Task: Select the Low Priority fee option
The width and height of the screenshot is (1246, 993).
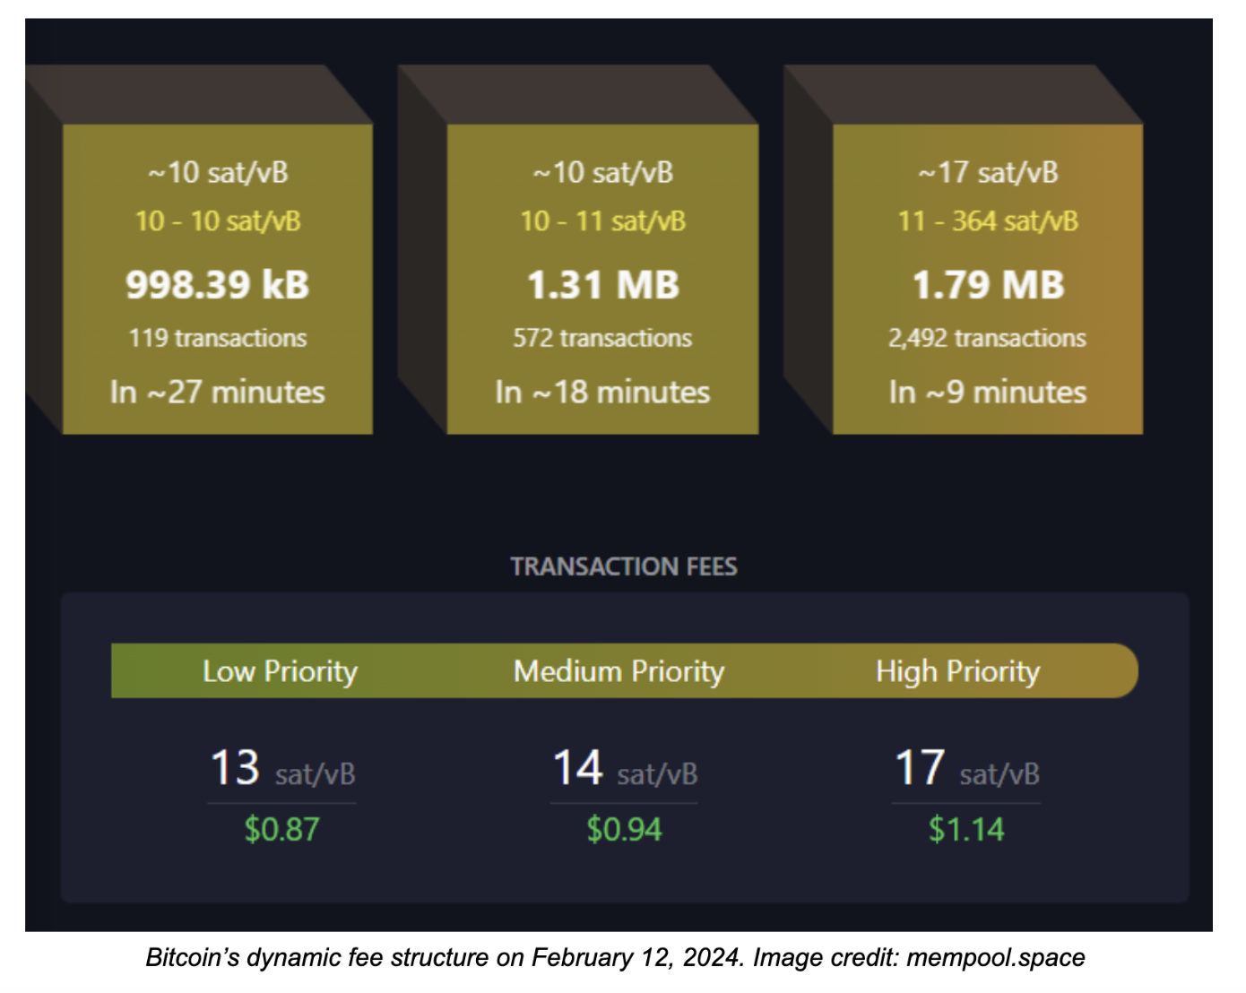Action: (x=281, y=671)
